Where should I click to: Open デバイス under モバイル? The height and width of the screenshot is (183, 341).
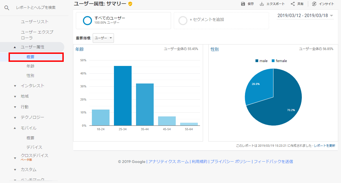pyautogui.click(x=34, y=147)
